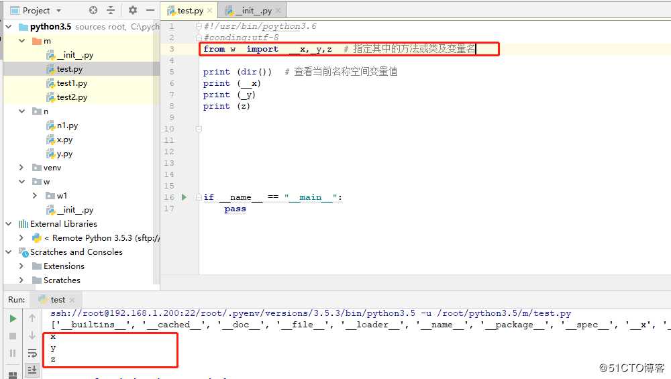Select x.py in Project tree
This screenshot has width=671, height=379.
click(60, 140)
